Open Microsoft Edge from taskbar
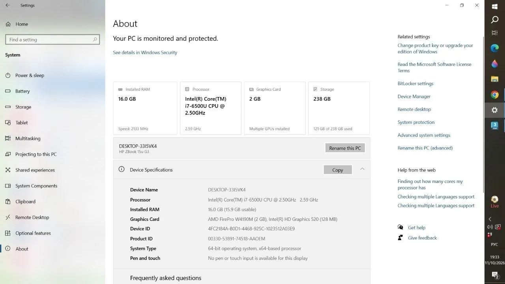The image size is (505, 284). pos(495,48)
